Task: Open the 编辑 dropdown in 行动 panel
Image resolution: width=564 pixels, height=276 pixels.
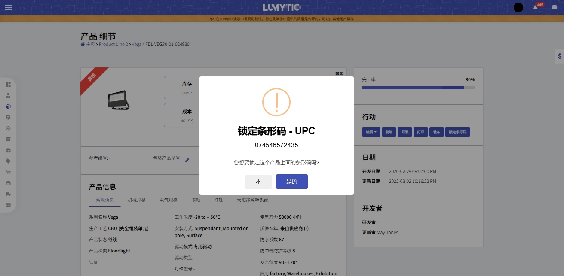Action: pos(371,132)
